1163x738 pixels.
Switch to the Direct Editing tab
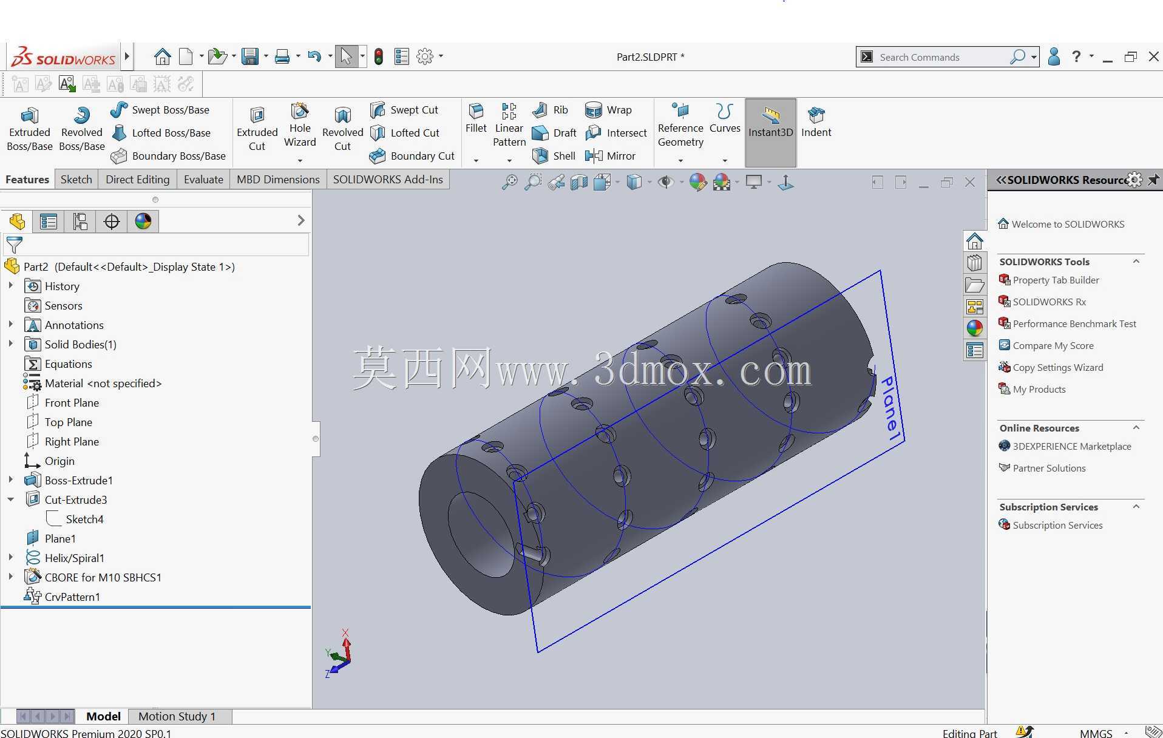(137, 180)
